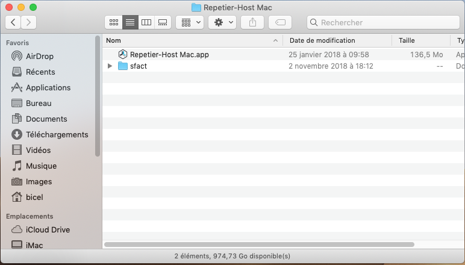This screenshot has height=265, width=465.
Task: Click the bicel home icon
Action: point(17,197)
